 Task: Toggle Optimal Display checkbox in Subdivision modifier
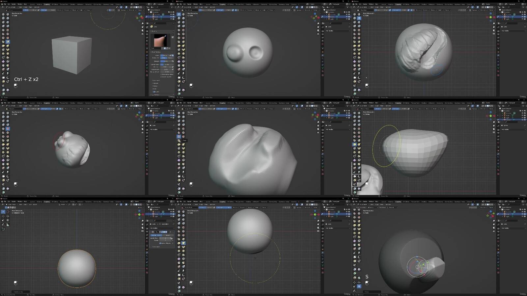click(160, 243)
